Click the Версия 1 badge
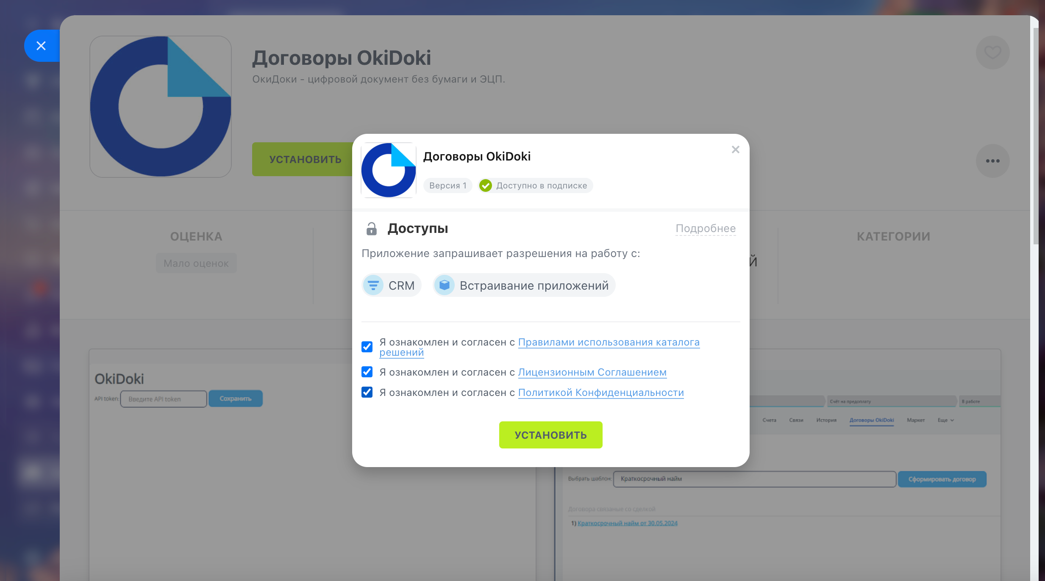The width and height of the screenshot is (1045, 581). [x=447, y=185]
